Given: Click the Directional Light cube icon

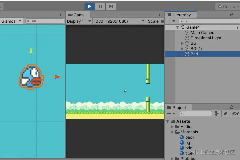Looking at the screenshot, I should (x=187, y=38).
